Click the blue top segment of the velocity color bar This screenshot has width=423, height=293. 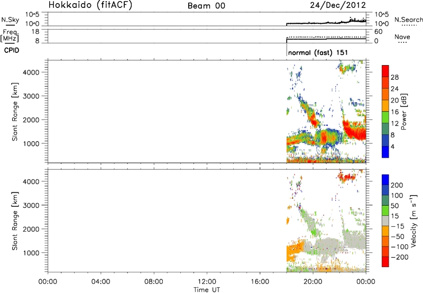click(385, 180)
